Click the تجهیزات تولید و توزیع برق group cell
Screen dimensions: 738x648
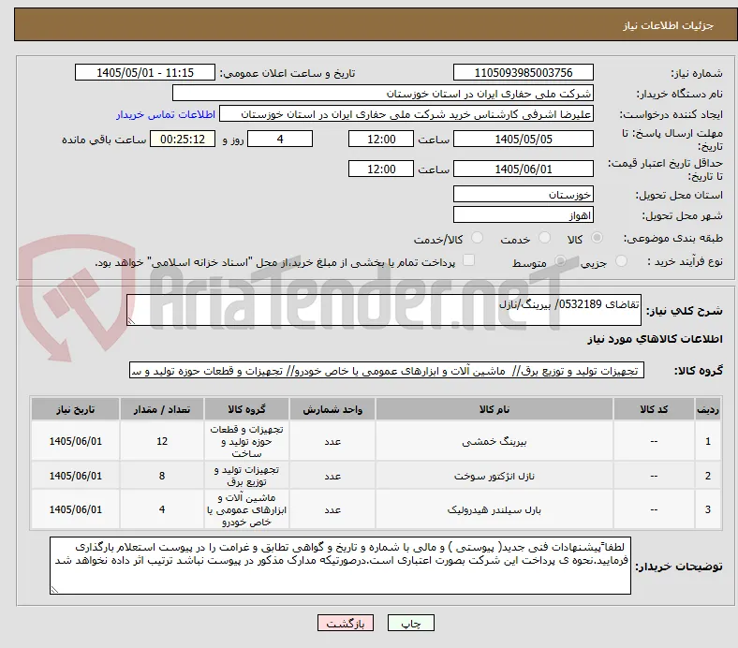click(246, 476)
